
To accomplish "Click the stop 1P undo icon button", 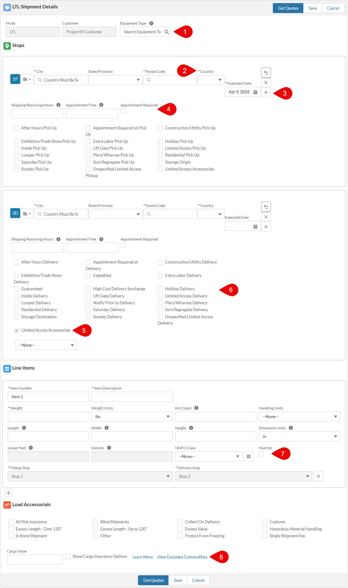I will click(x=266, y=73).
